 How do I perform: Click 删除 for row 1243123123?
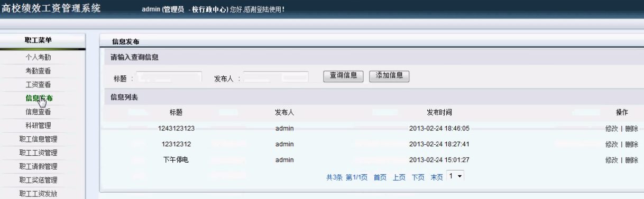coord(631,128)
